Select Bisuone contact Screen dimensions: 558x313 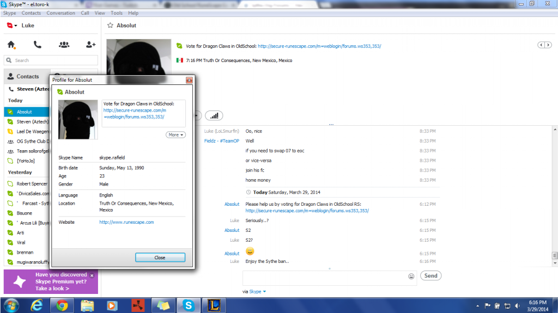tap(27, 213)
